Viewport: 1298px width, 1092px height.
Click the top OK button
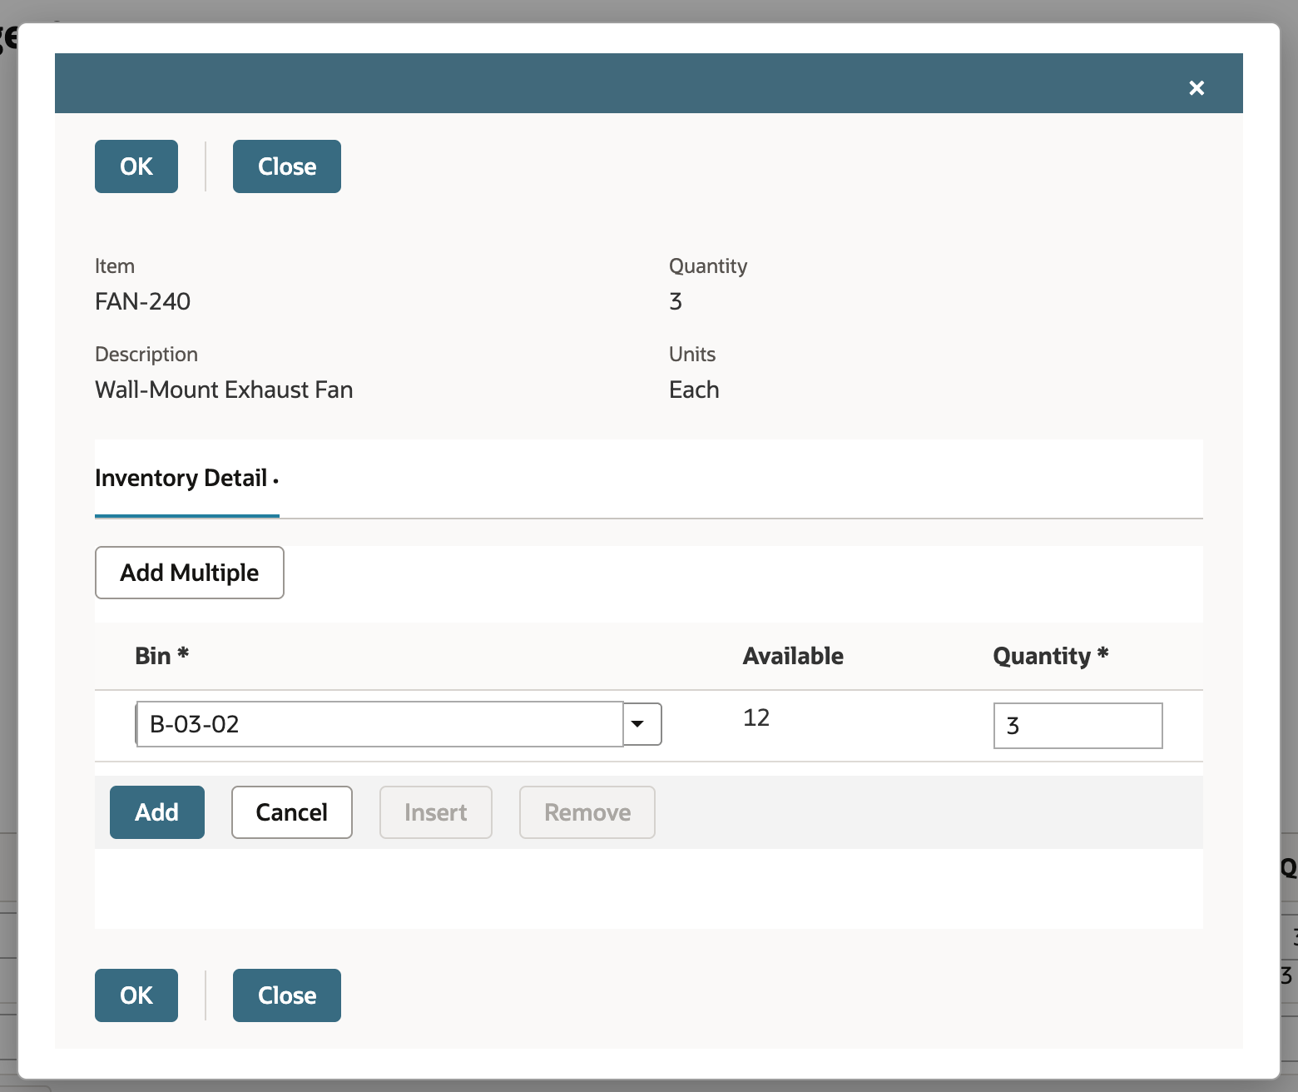click(136, 166)
